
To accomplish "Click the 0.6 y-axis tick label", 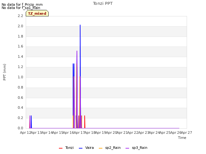I will [20, 98].
